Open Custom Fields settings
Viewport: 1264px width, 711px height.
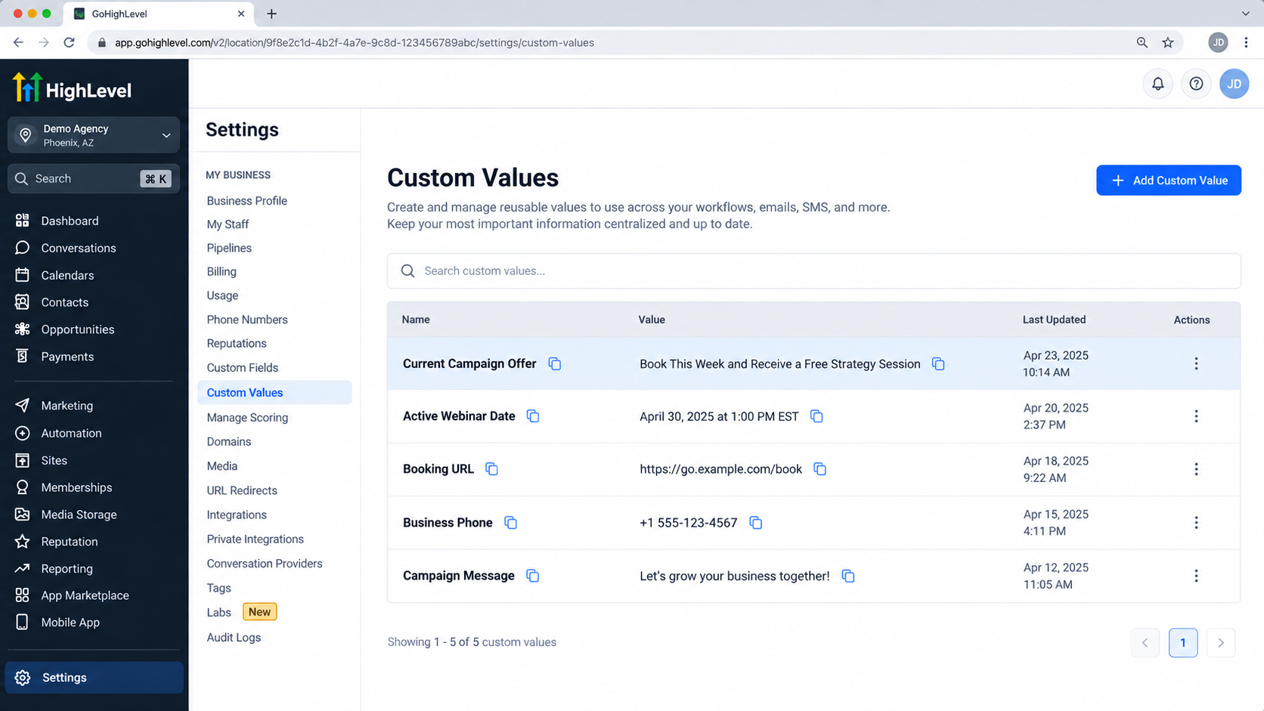pyautogui.click(x=243, y=368)
